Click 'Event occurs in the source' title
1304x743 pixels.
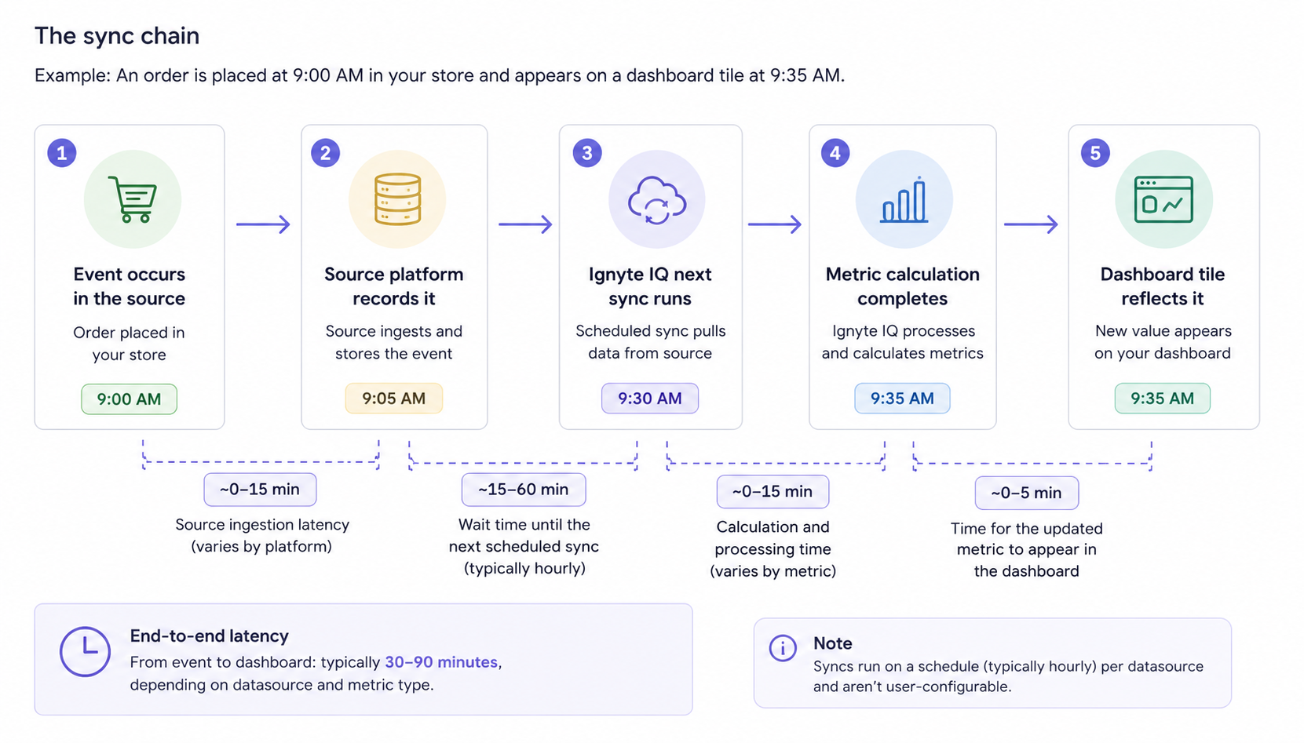(130, 286)
